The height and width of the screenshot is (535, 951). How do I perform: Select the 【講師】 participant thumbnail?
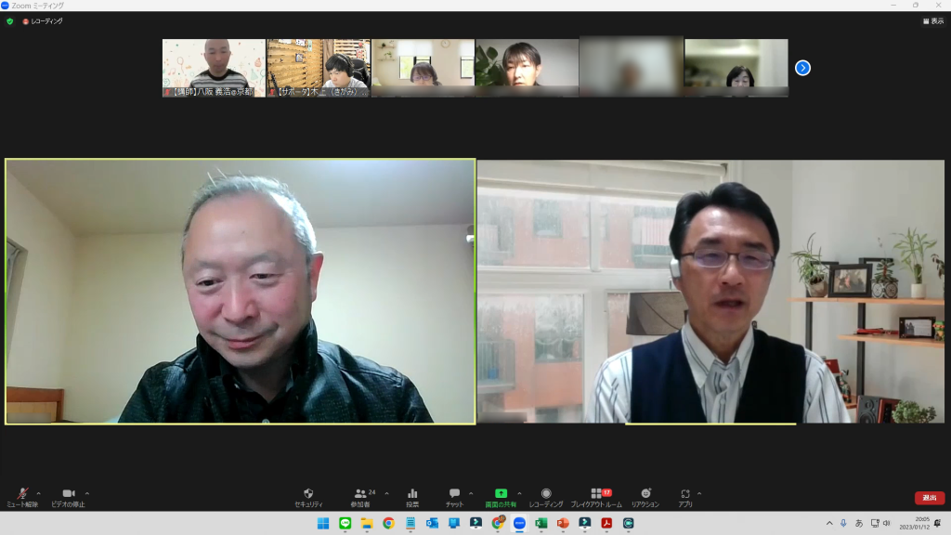point(214,68)
